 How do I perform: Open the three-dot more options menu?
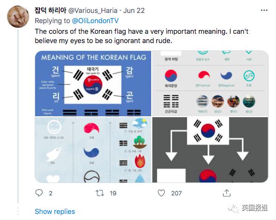click(x=264, y=10)
